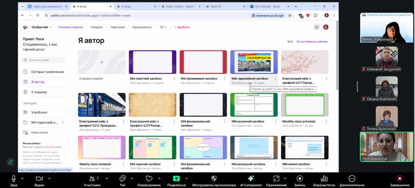Open the AI Companion in Zoom toolbar
Viewport: 415px width, 188px height.
pos(251,179)
